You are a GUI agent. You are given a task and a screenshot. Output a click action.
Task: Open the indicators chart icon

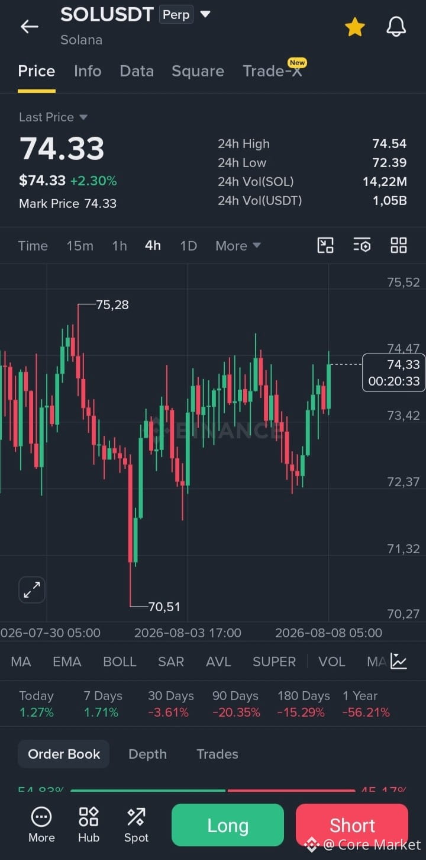pyautogui.click(x=399, y=662)
